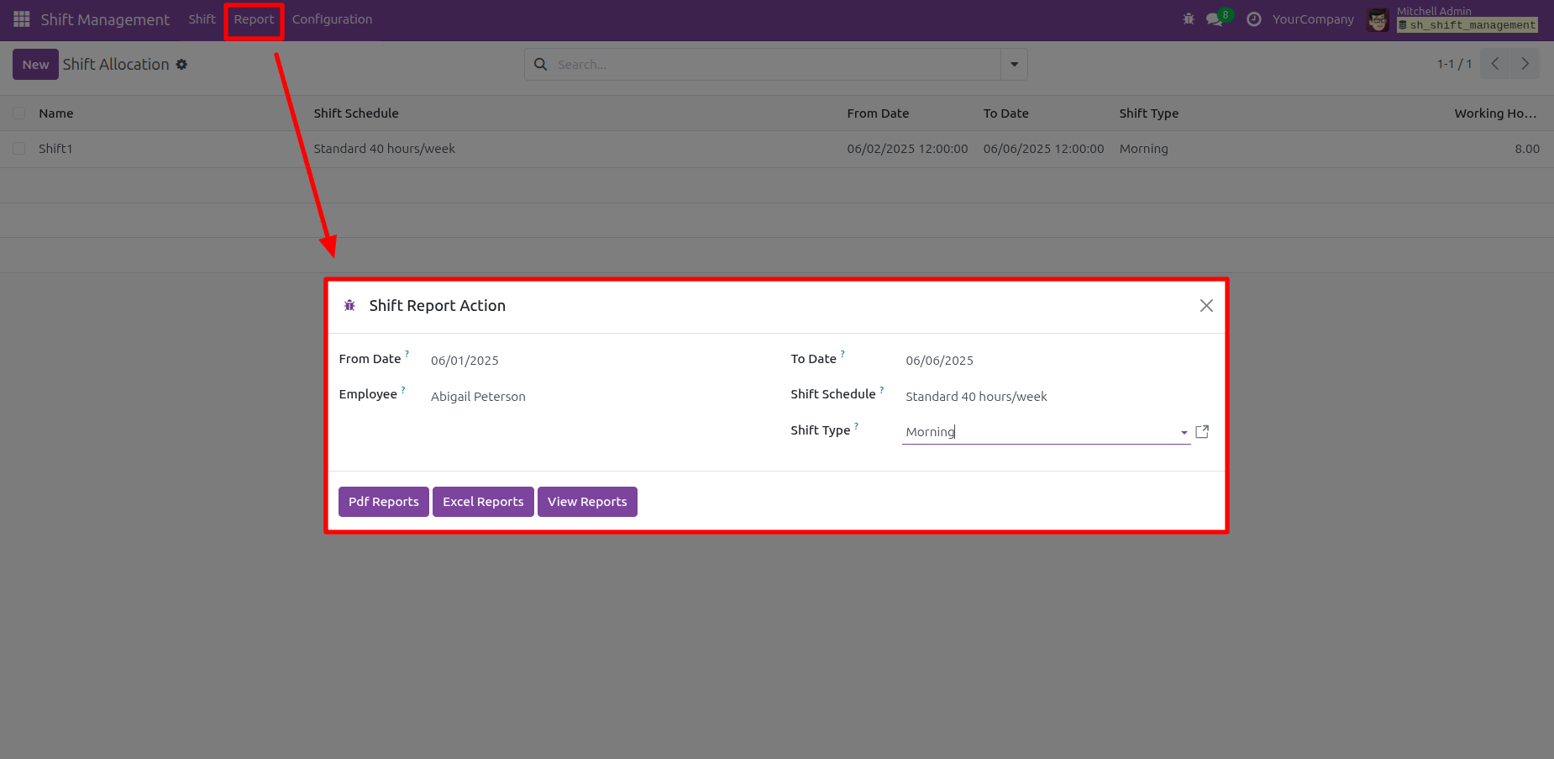
Task: Open the activities clock icon
Action: [1253, 19]
